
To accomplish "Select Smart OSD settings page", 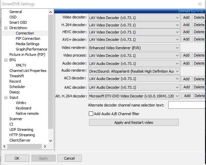I will [x=18, y=22].
